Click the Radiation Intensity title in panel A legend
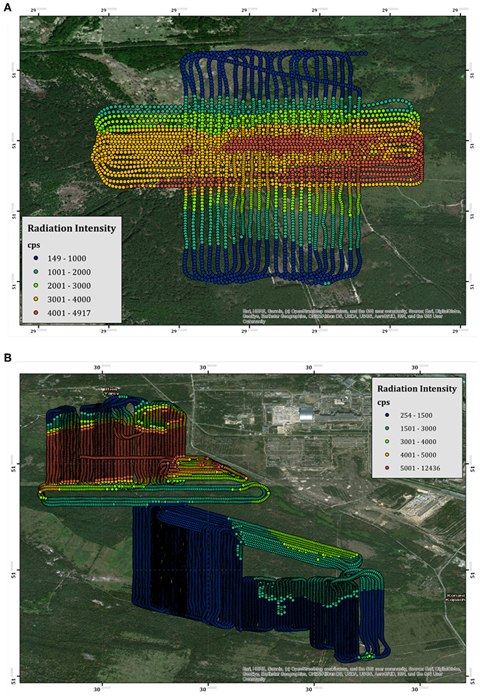Viewport: 480px width, 697px height. click(72, 229)
